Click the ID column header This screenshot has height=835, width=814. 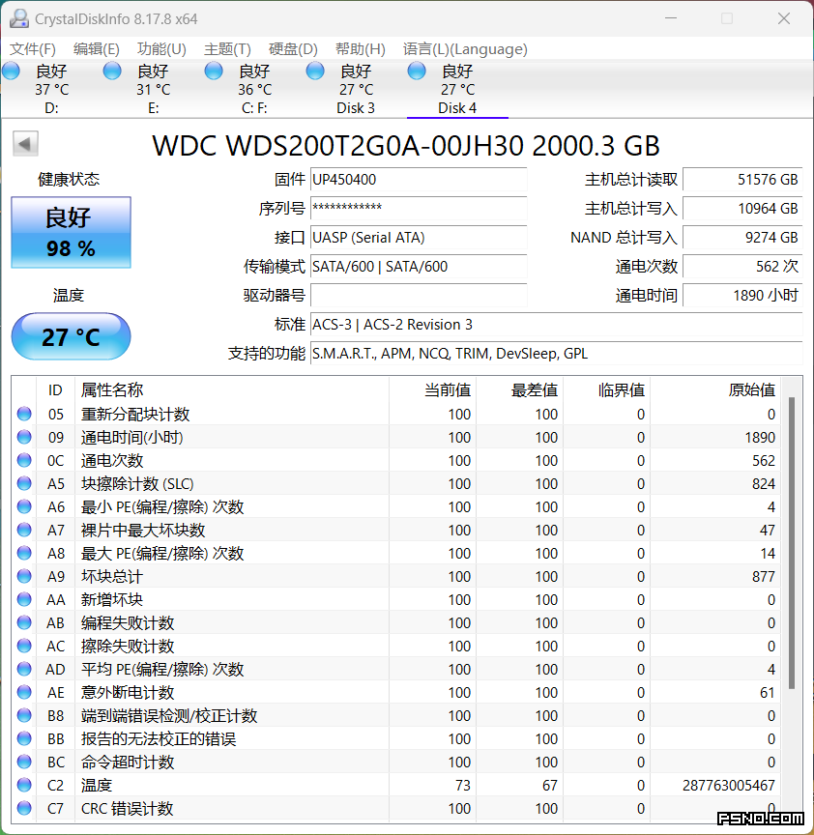click(55, 389)
